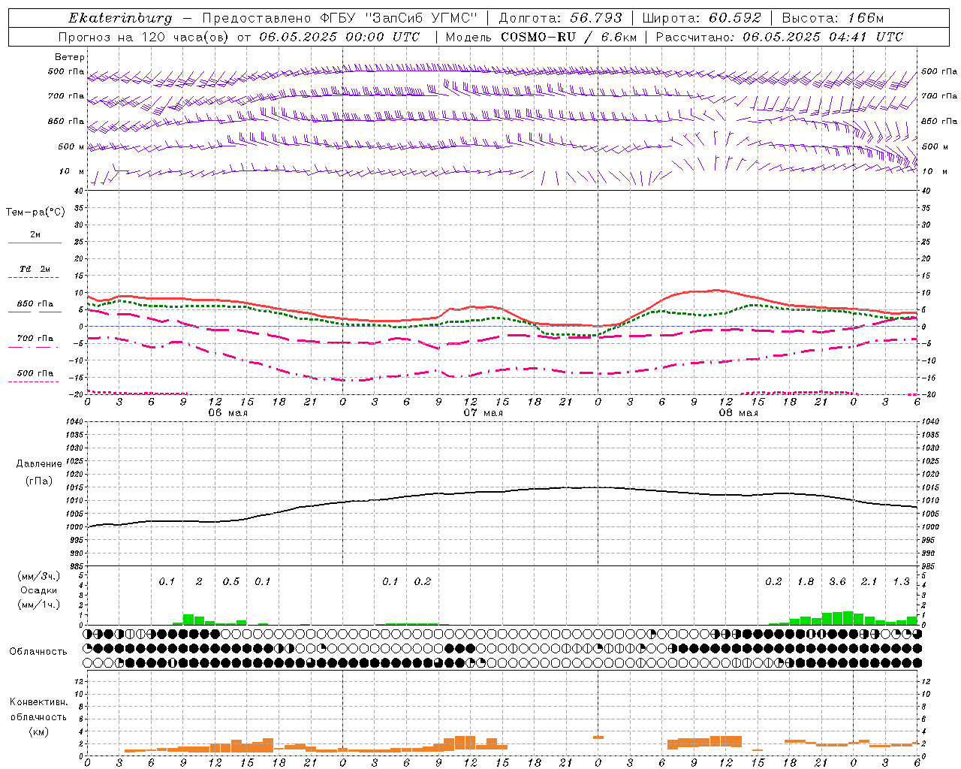Click the '500 гПа' temperature legend entry

tap(35, 373)
